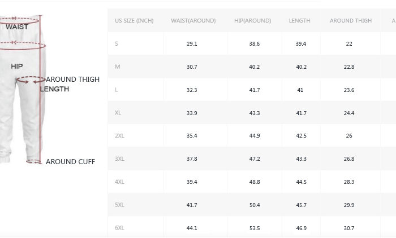Select the 3XL size row label
This screenshot has height=238, width=396.
119,159
